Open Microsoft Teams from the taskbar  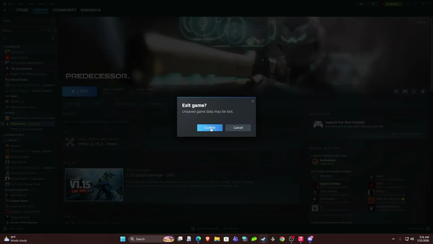pos(235,239)
